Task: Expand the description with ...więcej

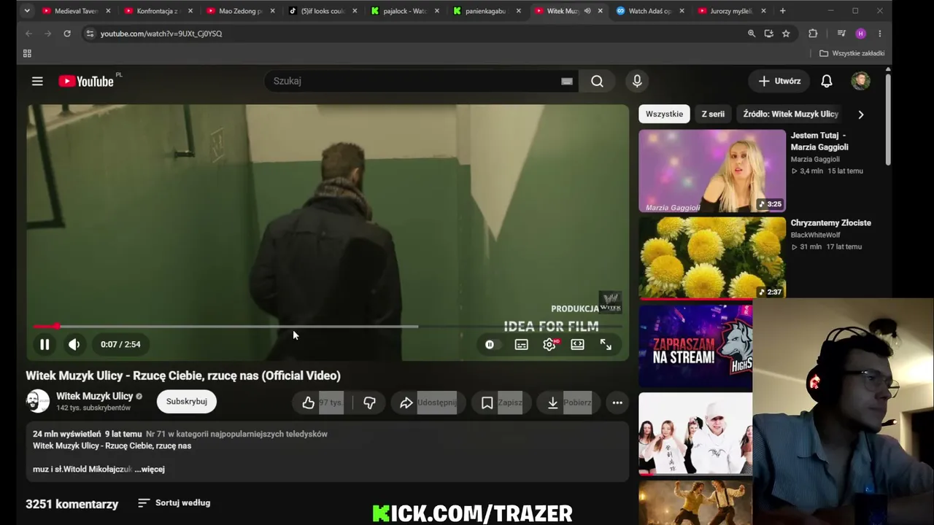Action: (x=150, y=469)
